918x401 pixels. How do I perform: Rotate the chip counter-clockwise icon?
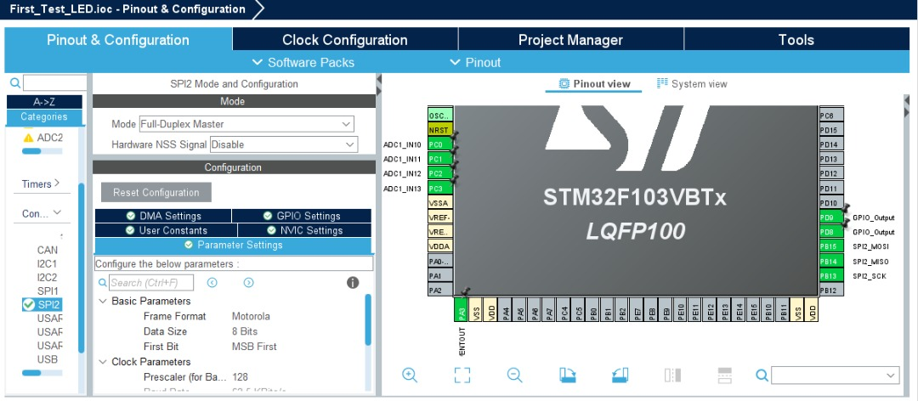[x=620, y=375]
